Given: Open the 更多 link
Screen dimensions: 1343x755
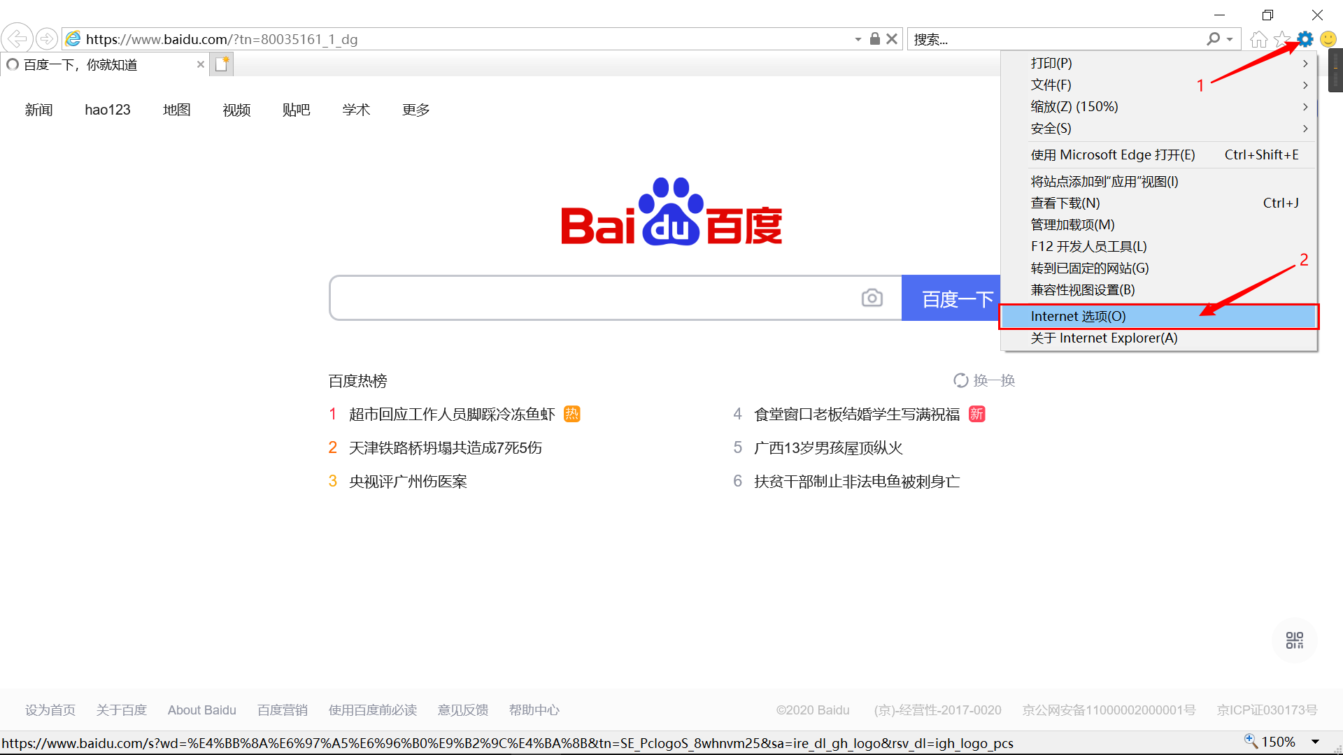Looking at the screenshot, I should click(x=415, y=110).
